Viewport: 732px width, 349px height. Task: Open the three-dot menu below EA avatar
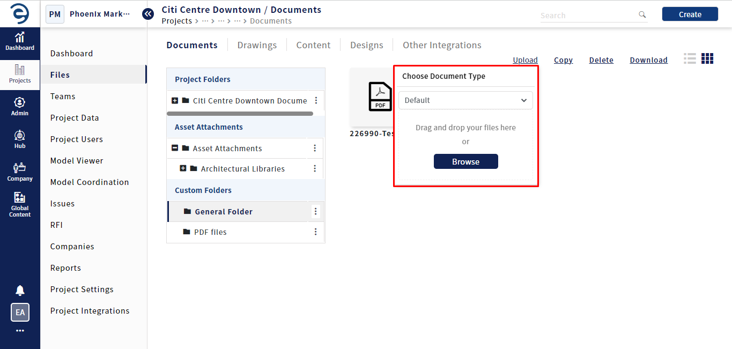coord(20,331)
